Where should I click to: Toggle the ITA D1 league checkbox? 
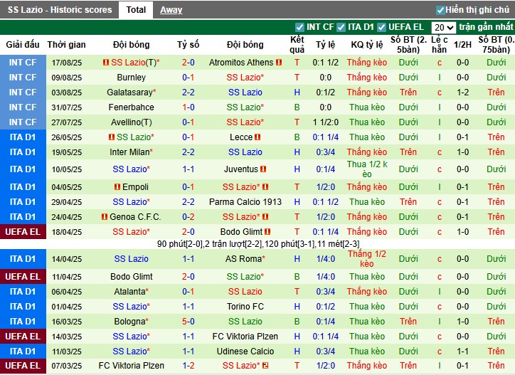(x=341, y=27)
